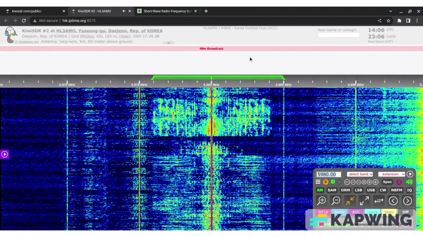Select NBFM demodulation mode
Image resolution: width=423 pixels, height=237 pixels.
pos(396,190)
